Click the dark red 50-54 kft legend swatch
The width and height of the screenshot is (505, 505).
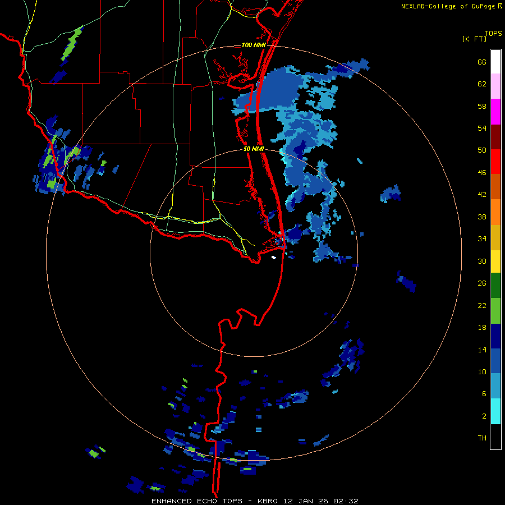click(x=495, y=137)
